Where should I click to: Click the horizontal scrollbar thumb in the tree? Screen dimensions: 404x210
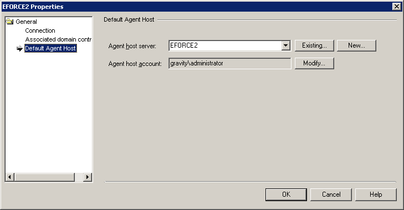coord(44,177)
